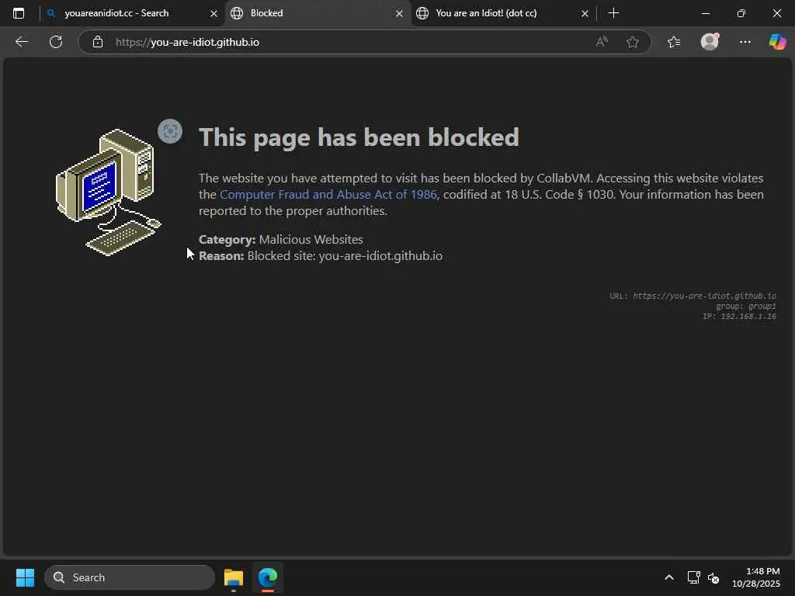Minimize the Edge browser window
The image size is (795, 596).
click(705, 13)
